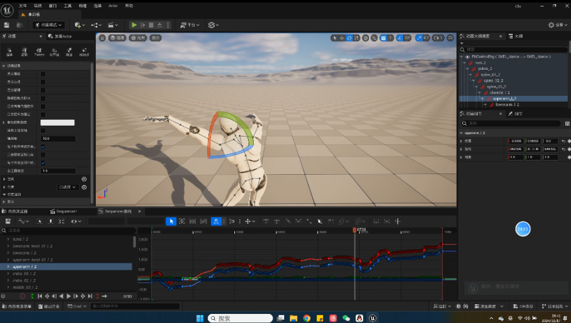Click the white color swatch in animation settings

click(x=58, y=123)
